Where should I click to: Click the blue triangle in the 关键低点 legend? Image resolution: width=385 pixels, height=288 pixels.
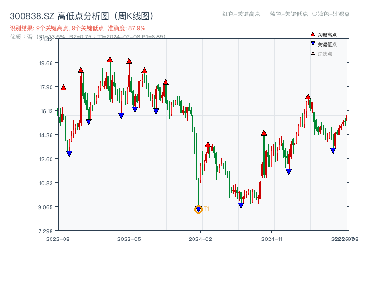(313, 44)
